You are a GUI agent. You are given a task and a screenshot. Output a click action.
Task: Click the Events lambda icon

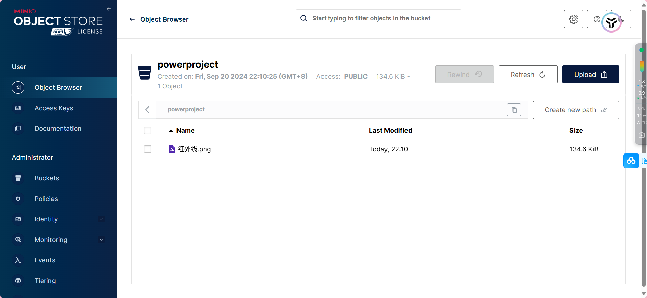click(x=18, y=260)
